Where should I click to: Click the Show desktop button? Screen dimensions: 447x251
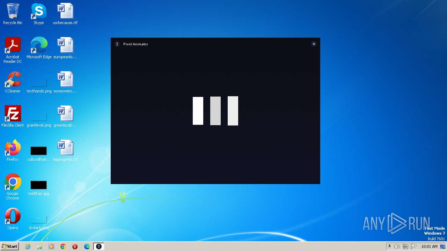(x=444, y=246)
